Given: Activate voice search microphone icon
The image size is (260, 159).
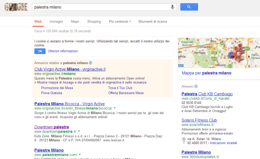Looking at the screenshot, I should pos(172,7).
